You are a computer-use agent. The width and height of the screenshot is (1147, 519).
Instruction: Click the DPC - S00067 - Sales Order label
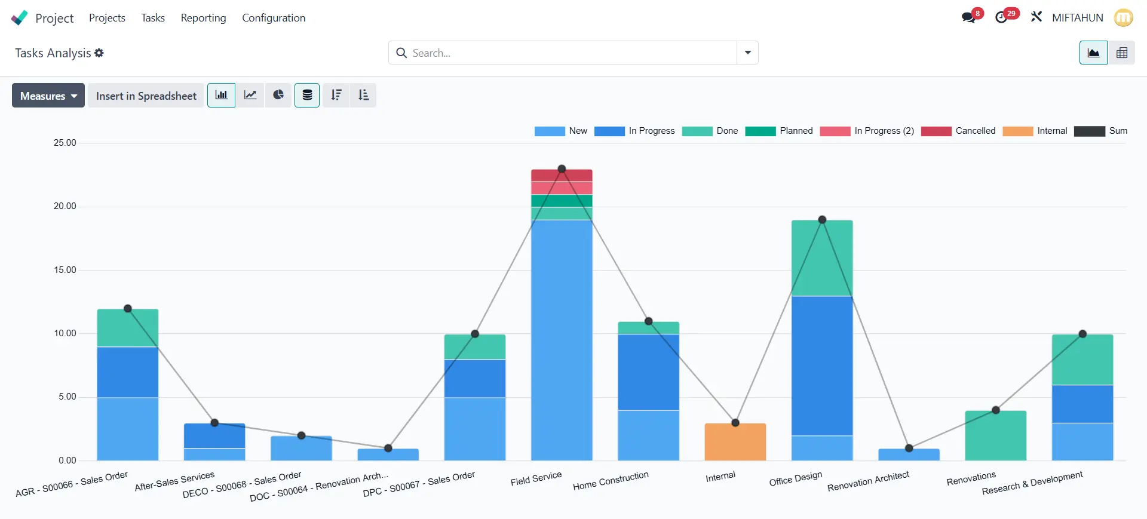(x=419, y=484)
